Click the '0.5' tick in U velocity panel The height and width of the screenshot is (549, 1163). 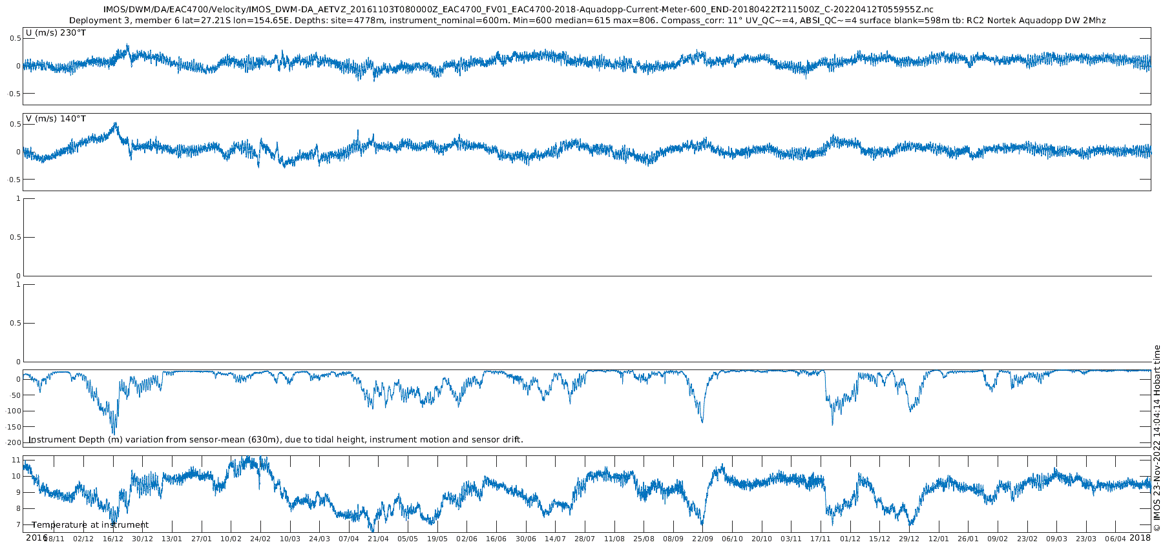click(16, 39)
